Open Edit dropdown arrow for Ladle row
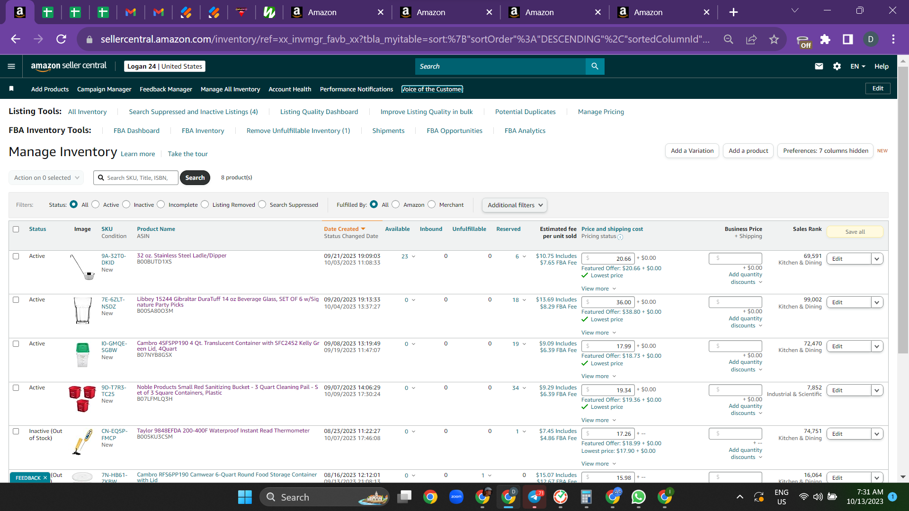This screenshot has width=909, height=511. coord(877,259)
